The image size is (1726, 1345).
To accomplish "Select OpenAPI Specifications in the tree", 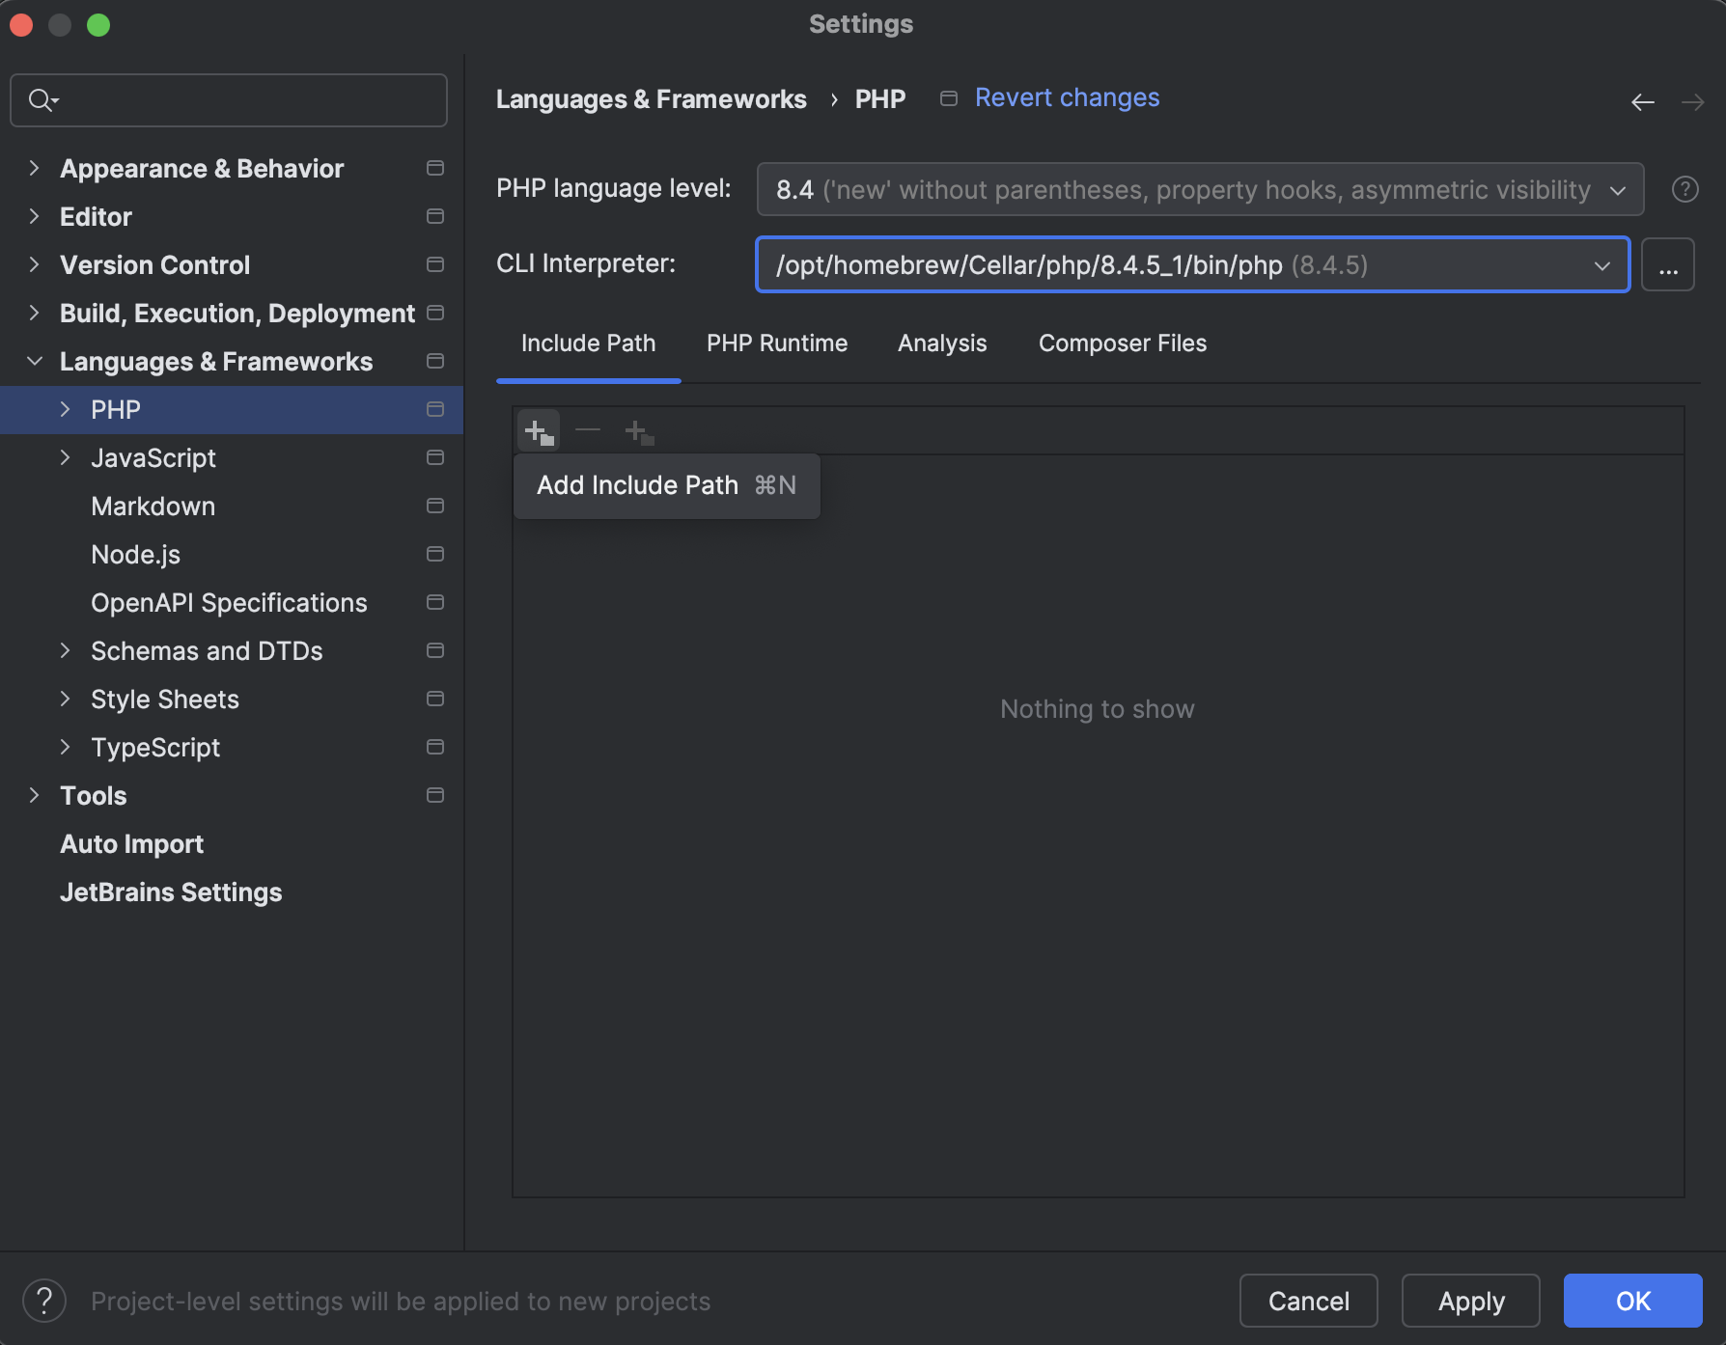I will (x=229, y=603).
